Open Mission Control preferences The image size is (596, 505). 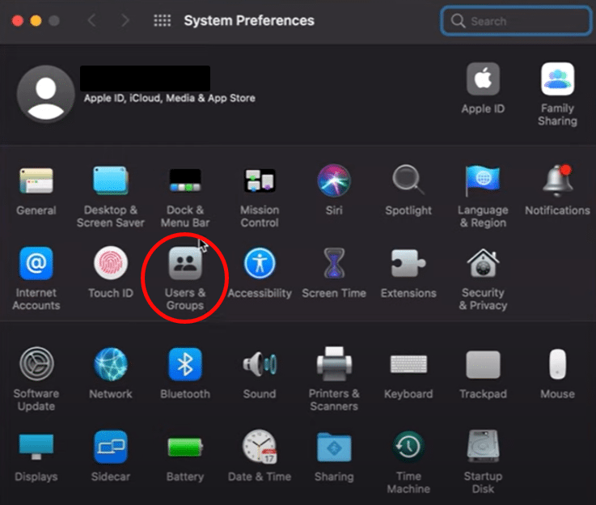260,182
